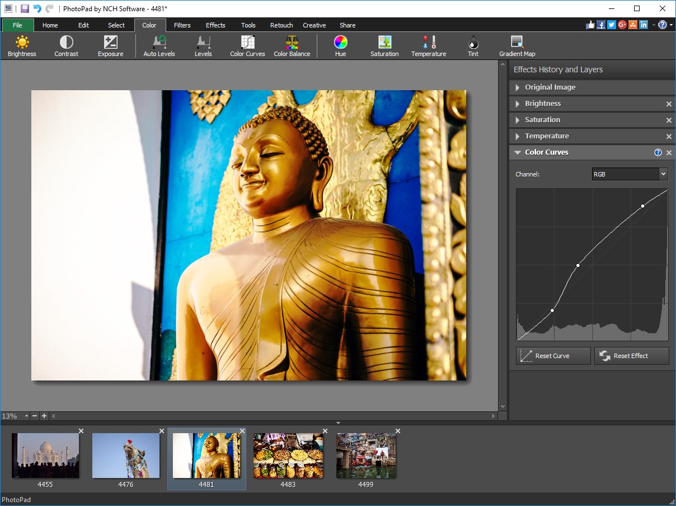Remove the Brightness effect from history
The height and width of the screenshot is (506, 676).
[668, 104]
